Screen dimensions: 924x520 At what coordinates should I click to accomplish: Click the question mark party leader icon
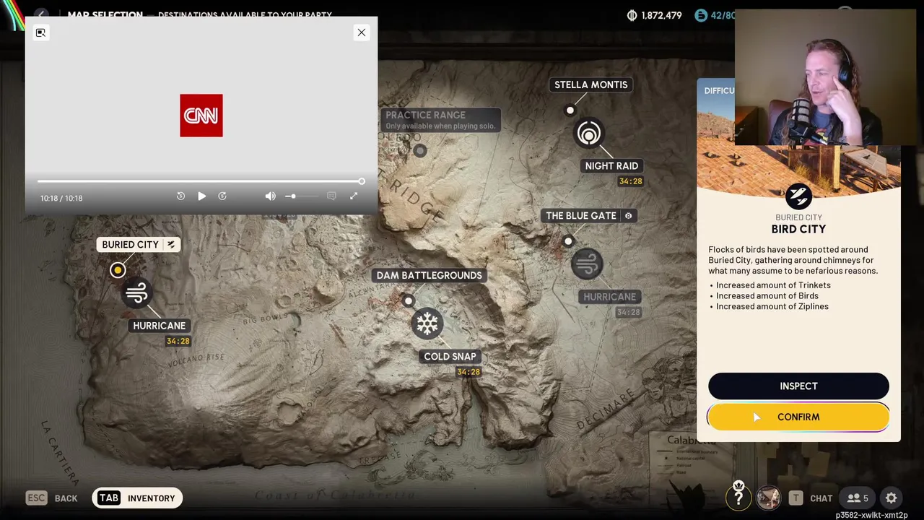pyautogui.click(x=738, y=497)
